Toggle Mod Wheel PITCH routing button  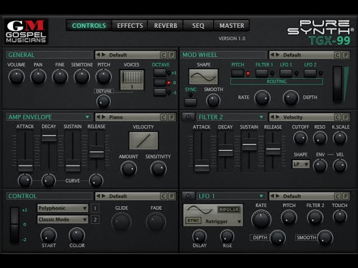(x=237, y=73)
